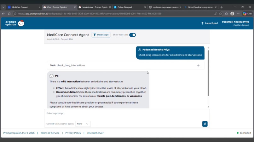
Task: Open the Privacy Policy link
Action: click(73, 133)
